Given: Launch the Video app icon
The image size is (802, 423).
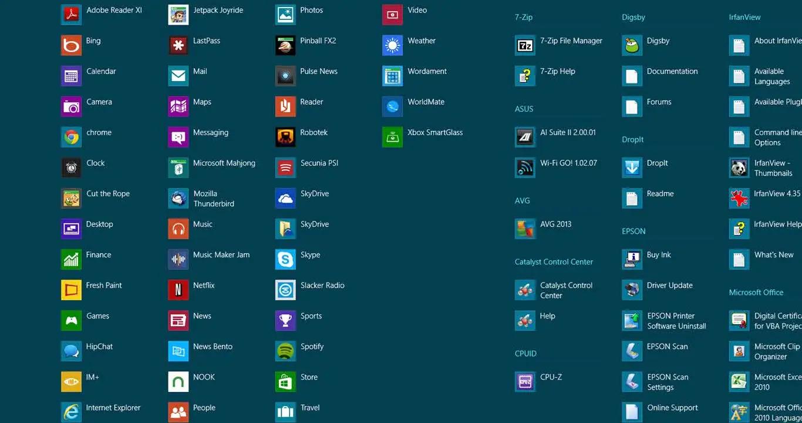Looking at the screenshot, I should (x=393, y=15).
